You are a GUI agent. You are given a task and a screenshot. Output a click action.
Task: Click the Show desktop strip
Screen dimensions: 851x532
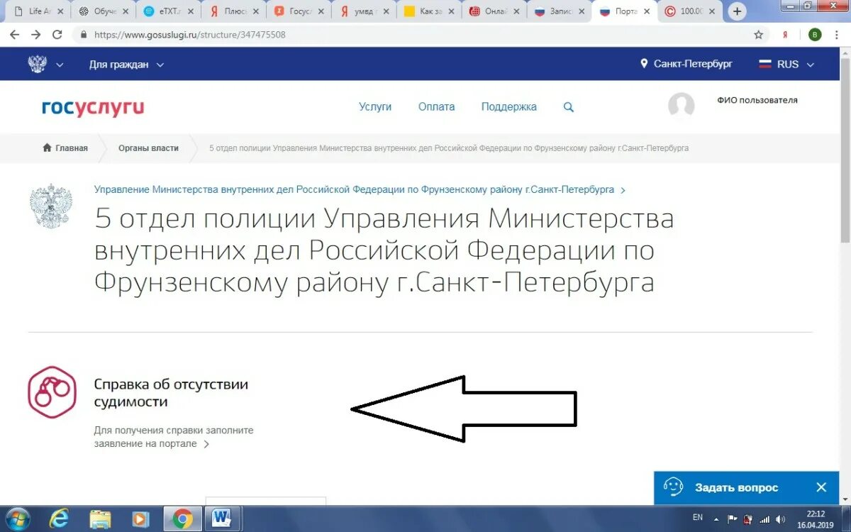845,519
